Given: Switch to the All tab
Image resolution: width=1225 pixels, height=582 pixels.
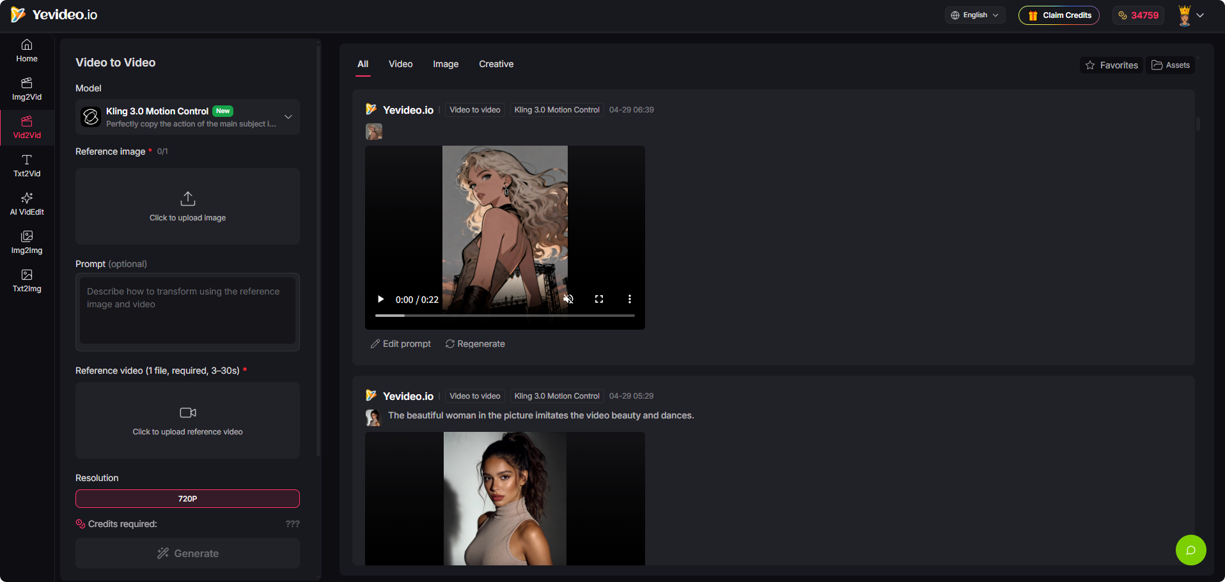Looking at the screenshot, I should click(x=363, y=64).
